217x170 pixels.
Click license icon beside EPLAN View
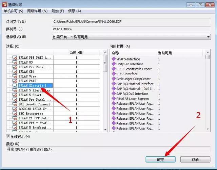point(15,76)
